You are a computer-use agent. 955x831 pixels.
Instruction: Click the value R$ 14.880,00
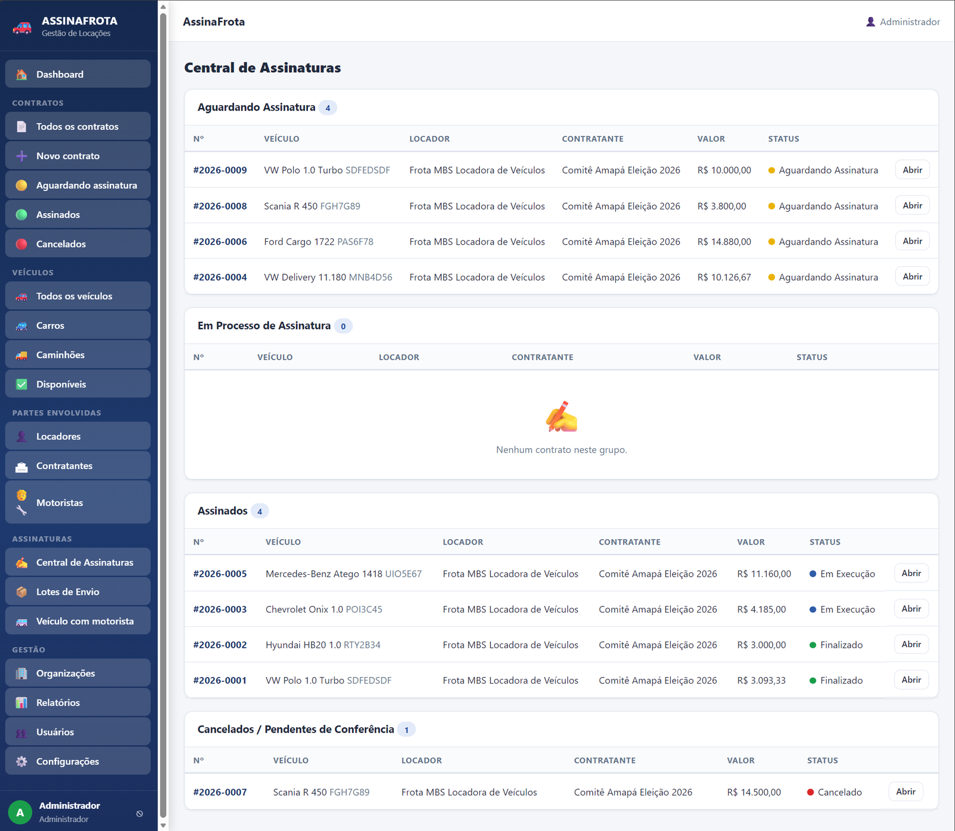point(724,242)
